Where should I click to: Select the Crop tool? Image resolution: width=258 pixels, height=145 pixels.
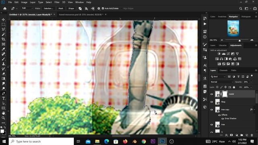tap(3, 39)
